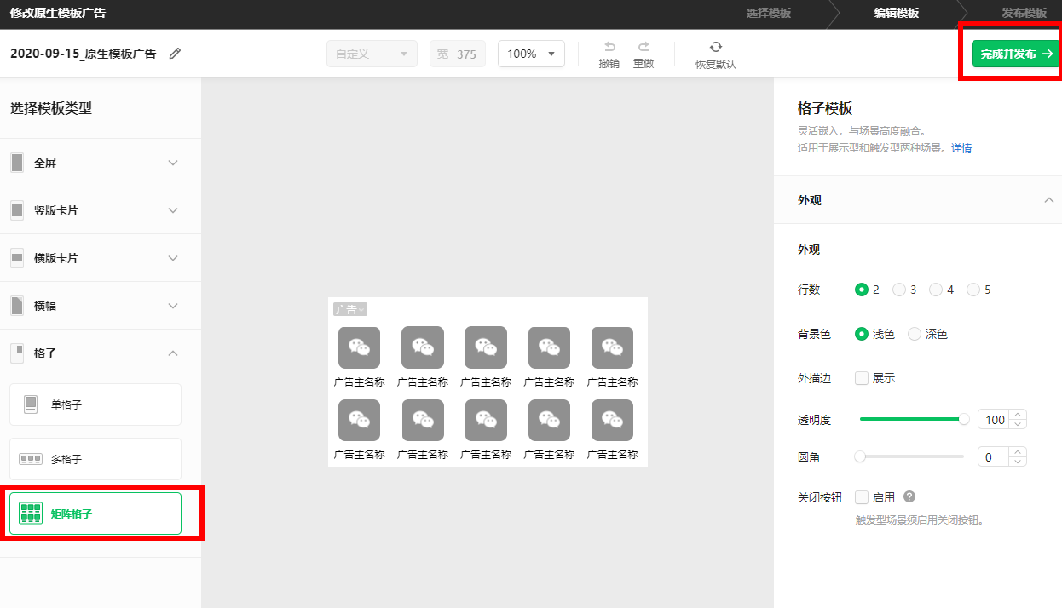The width and height of the screenshot is (1062, 608).
Task: Click the 圆角 corner radius slider handle
Action: click(x=860, y=456)
